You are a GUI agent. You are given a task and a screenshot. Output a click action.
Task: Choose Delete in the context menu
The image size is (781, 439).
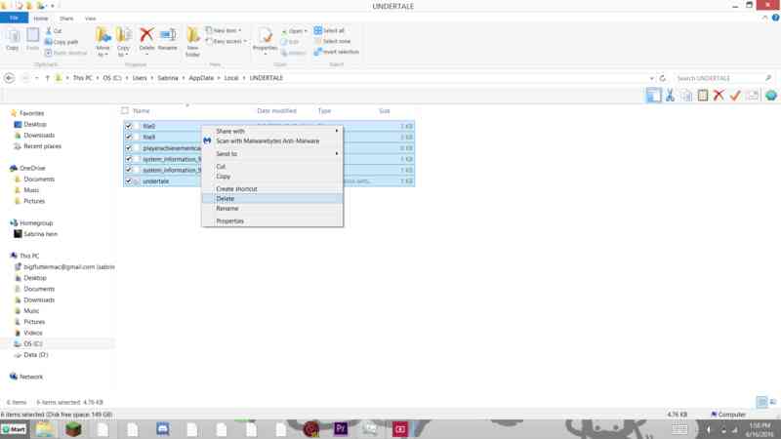point(272,199)
